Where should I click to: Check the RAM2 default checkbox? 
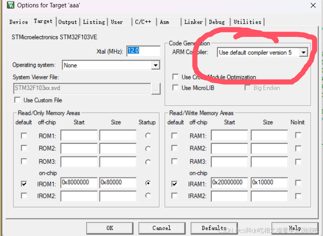174,148
